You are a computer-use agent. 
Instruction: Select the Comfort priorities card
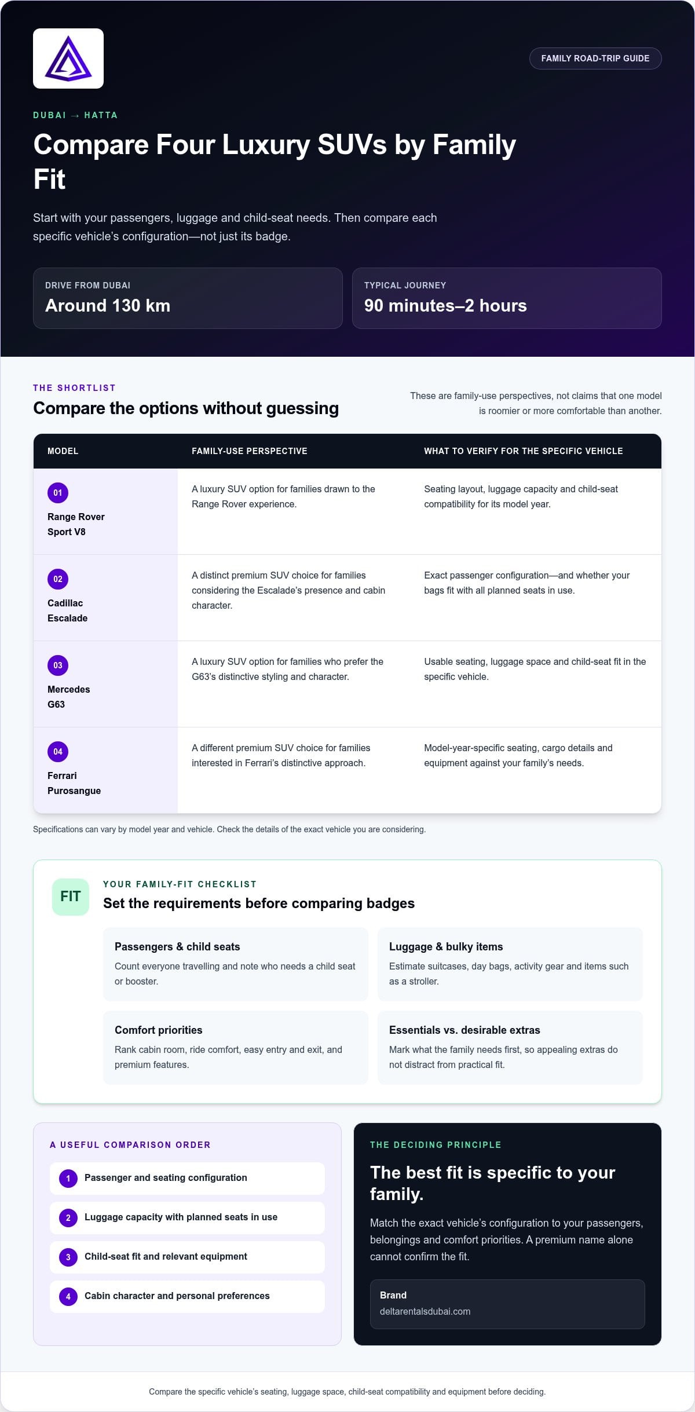236,1048
